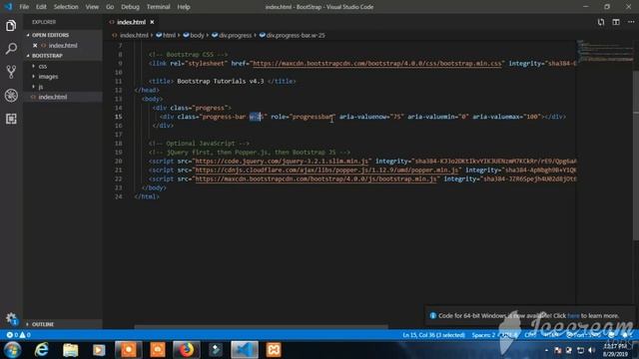Collapse the BOOTSTRAP folder section
This screenshot has width=639, height=359.
47,56
